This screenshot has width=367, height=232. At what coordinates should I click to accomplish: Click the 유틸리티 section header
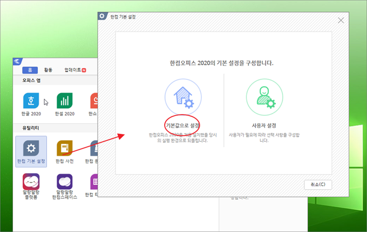pos(31,128)
